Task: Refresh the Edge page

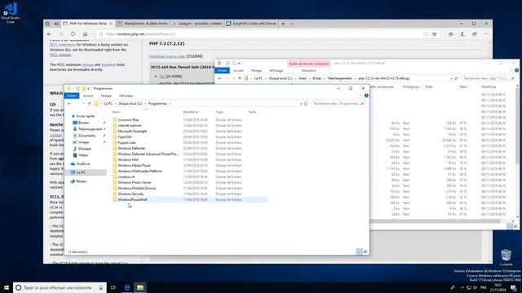Action: coord(73,34)
